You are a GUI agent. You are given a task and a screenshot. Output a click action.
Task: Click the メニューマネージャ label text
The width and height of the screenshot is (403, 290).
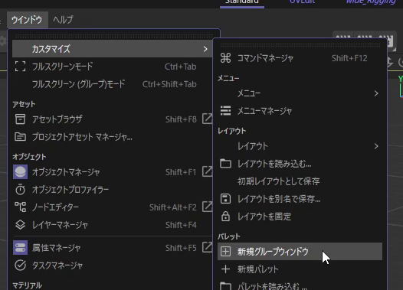pos(264,111)
